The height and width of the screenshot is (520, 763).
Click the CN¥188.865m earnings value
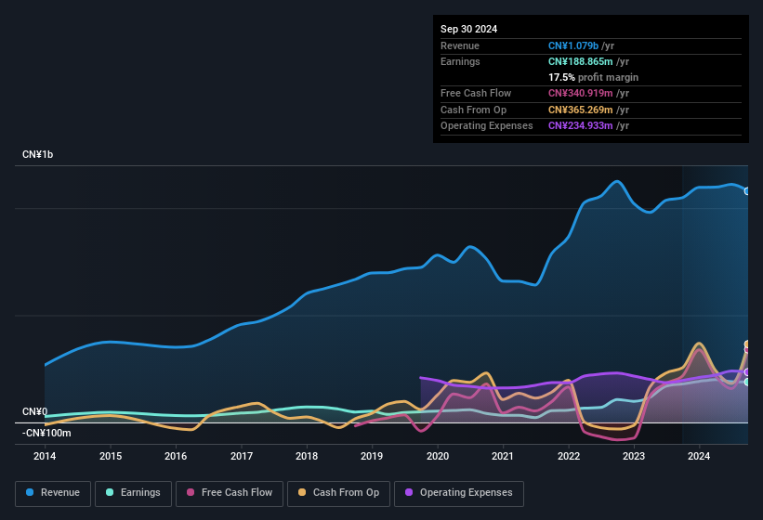(581, 61)
